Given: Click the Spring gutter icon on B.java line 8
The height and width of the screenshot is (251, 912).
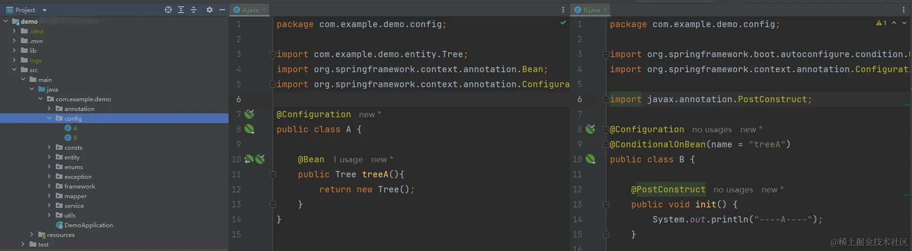Looking at the screenshot, I should 590,129.
